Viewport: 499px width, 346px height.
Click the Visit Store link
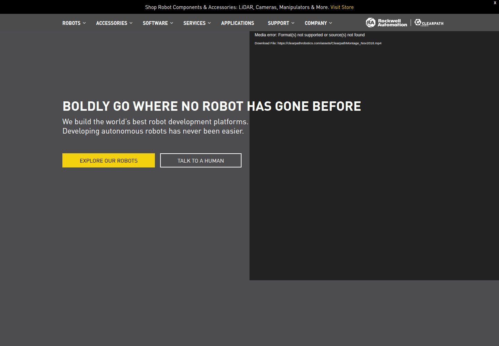click(342, 7)
